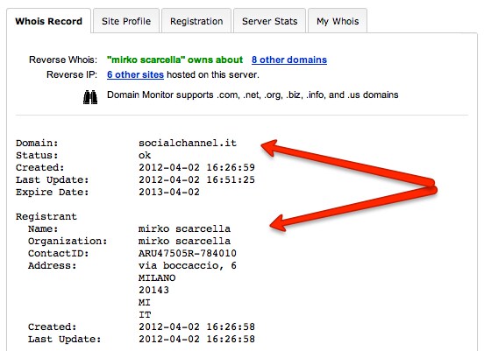The image size is (484, 351).
Task: Click the Reverse IP label
Action: (72, 74)
